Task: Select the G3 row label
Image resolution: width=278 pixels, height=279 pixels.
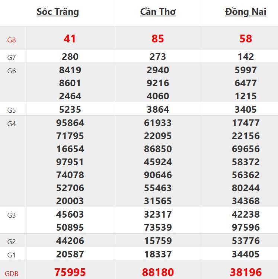Action: point(12,215)
